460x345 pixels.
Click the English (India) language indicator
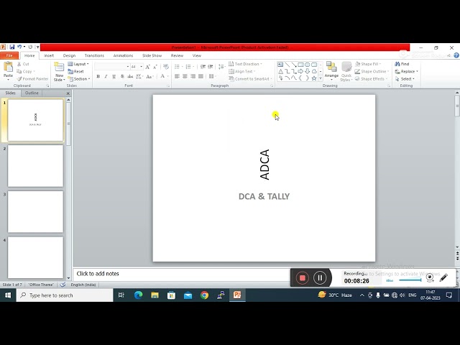(83, 285)
